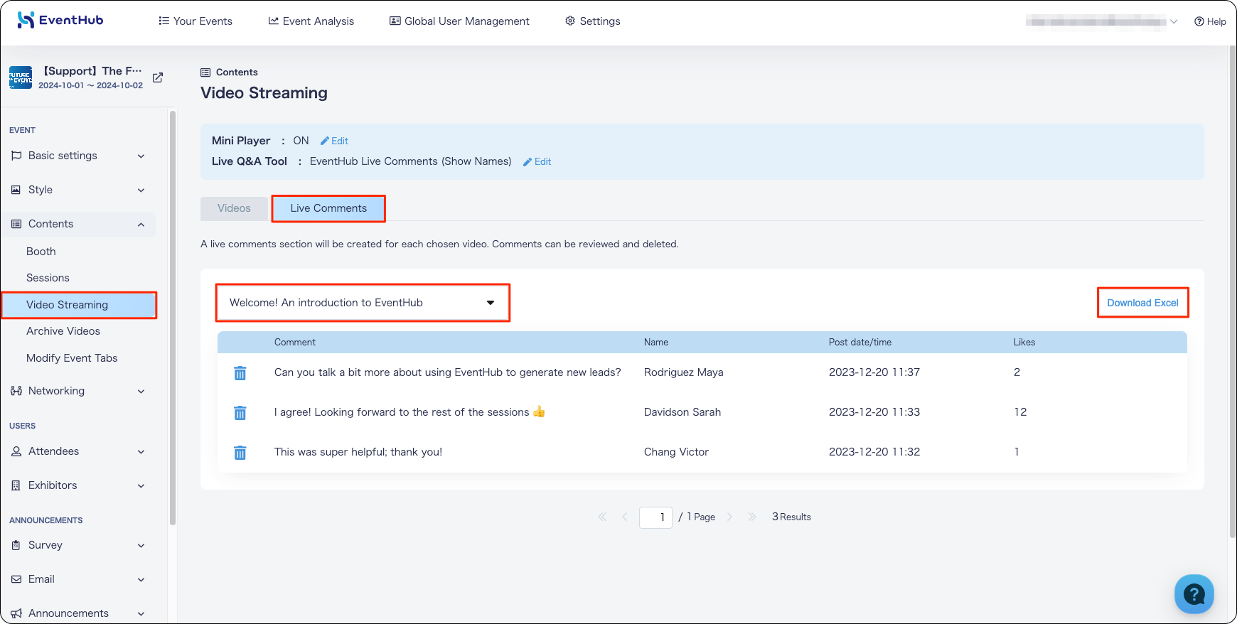The height and width of the screenshot is (624, 1237).
Task: Click the Post date/time column header
Action: point(860,343)
